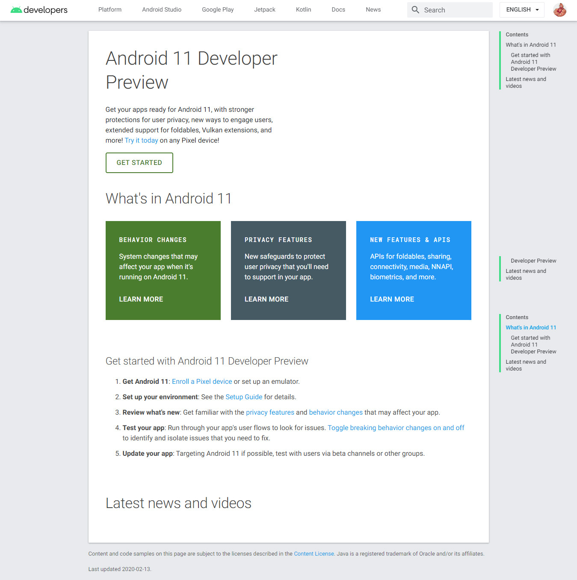Click the large "What's in Android 11" section heading
This screenshot has width=577, height=580.
click(x=169, y=199)
